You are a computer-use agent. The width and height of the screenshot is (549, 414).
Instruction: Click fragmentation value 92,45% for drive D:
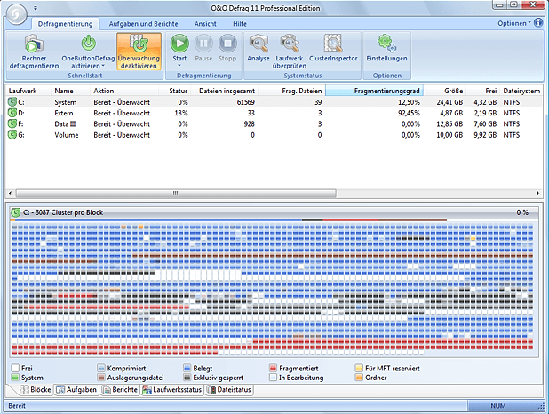(409, 113)
